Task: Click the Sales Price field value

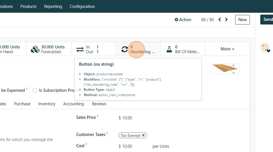Action: point(125,118)
